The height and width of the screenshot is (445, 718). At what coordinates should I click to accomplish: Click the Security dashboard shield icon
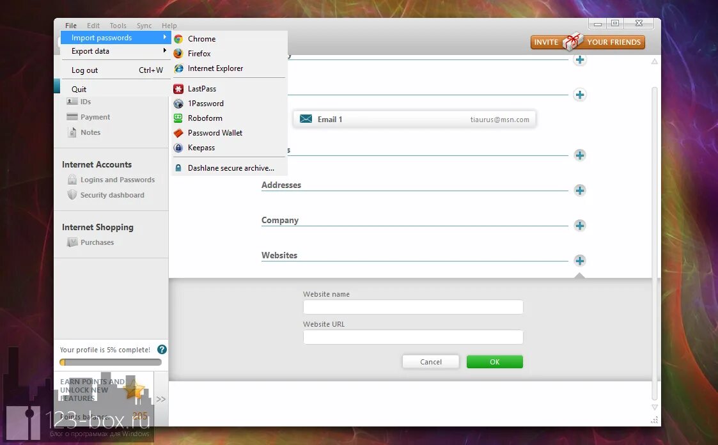(72, 195)
